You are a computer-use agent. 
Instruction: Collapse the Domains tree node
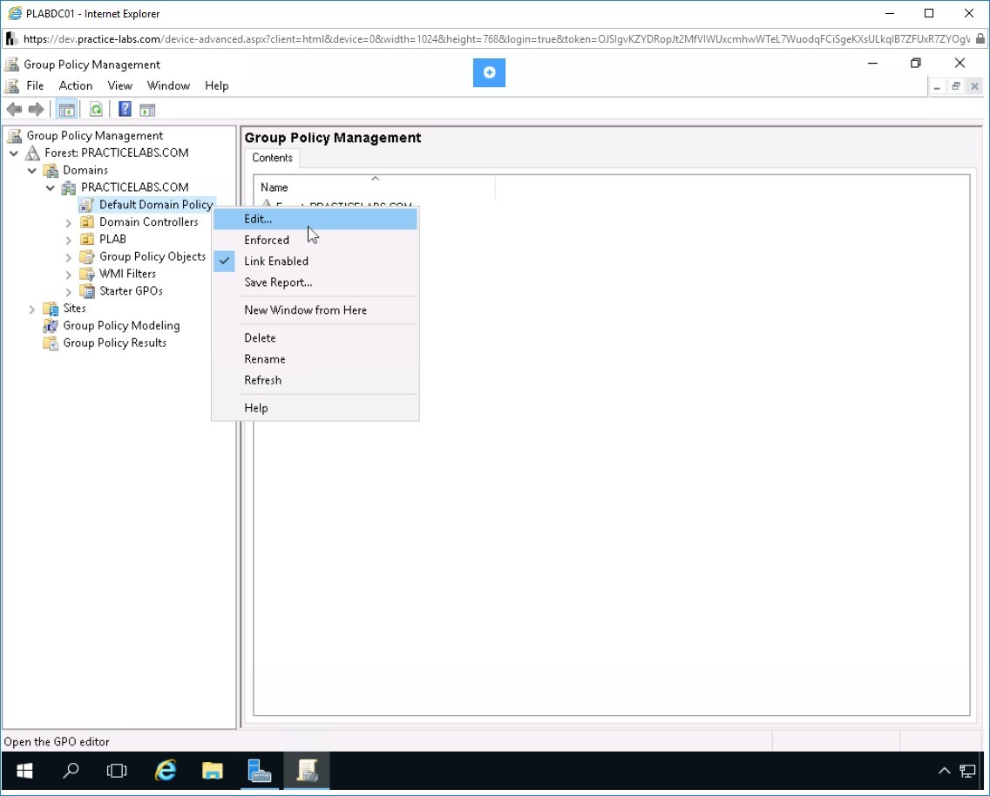click(x=32, y=171)
